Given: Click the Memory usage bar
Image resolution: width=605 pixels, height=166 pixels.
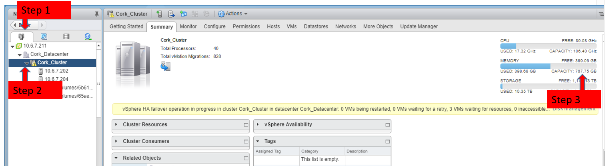Looking at the screenshot, I should [548, 66].
